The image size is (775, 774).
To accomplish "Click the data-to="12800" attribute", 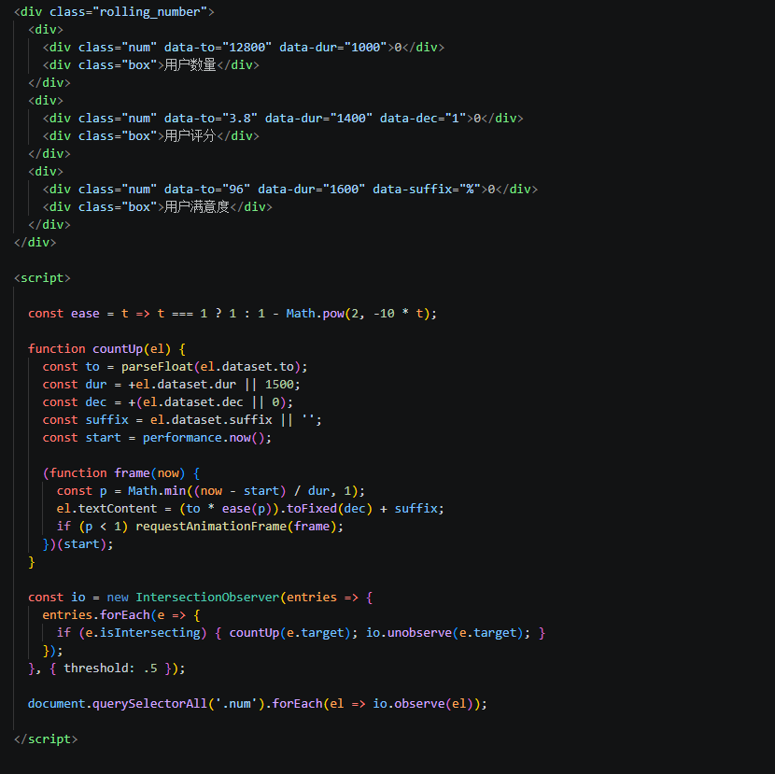I will click(x=218, y=48).
